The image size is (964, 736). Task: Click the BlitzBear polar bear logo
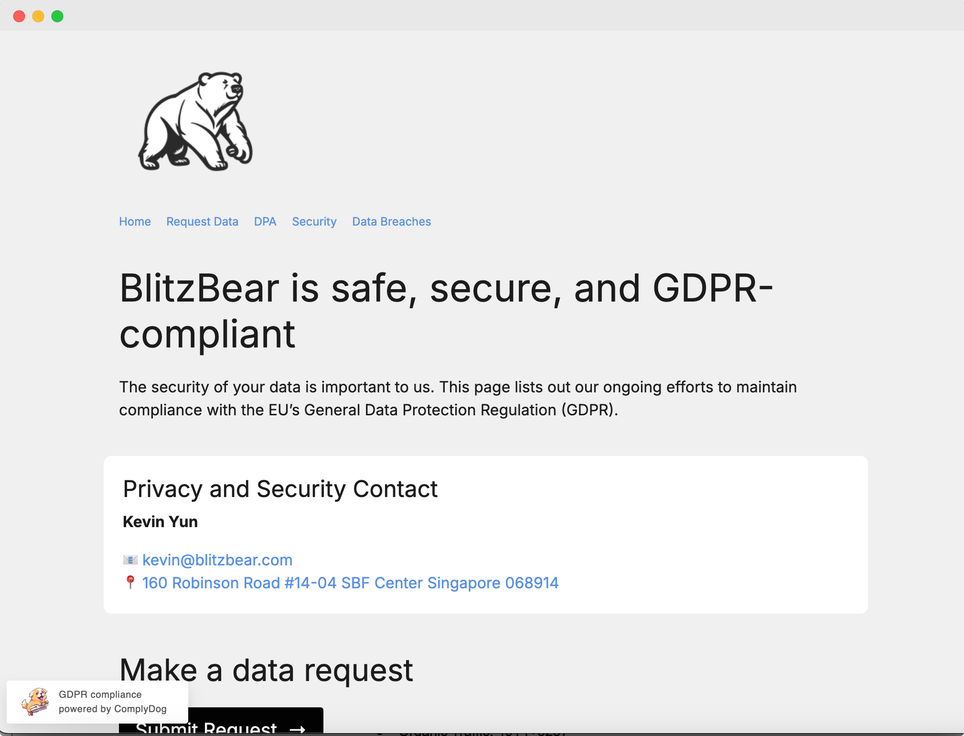[195, 121]
